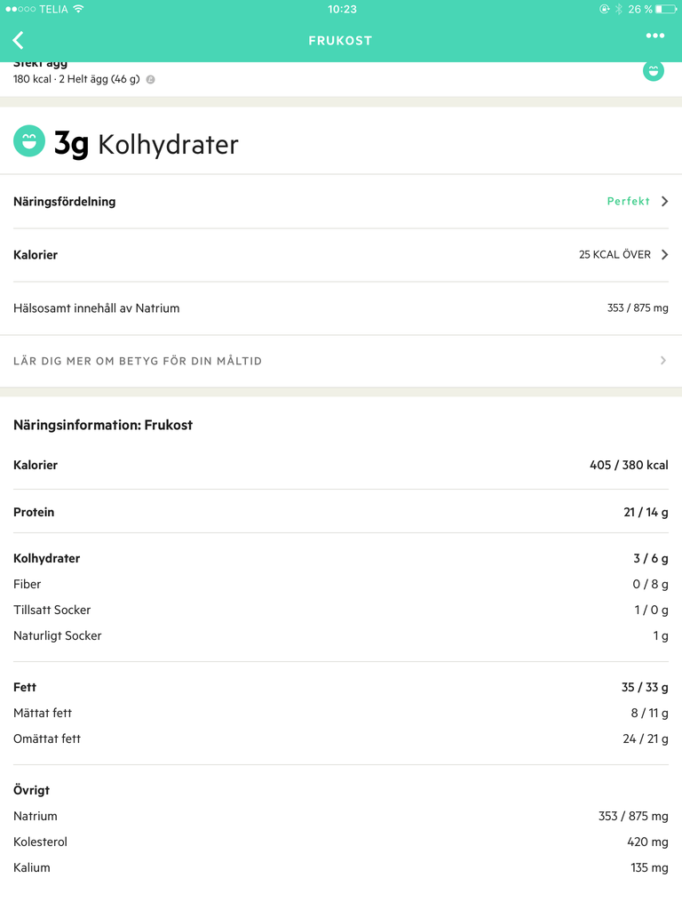Tap the Protein 21 / 14 g row

point(341,512)
